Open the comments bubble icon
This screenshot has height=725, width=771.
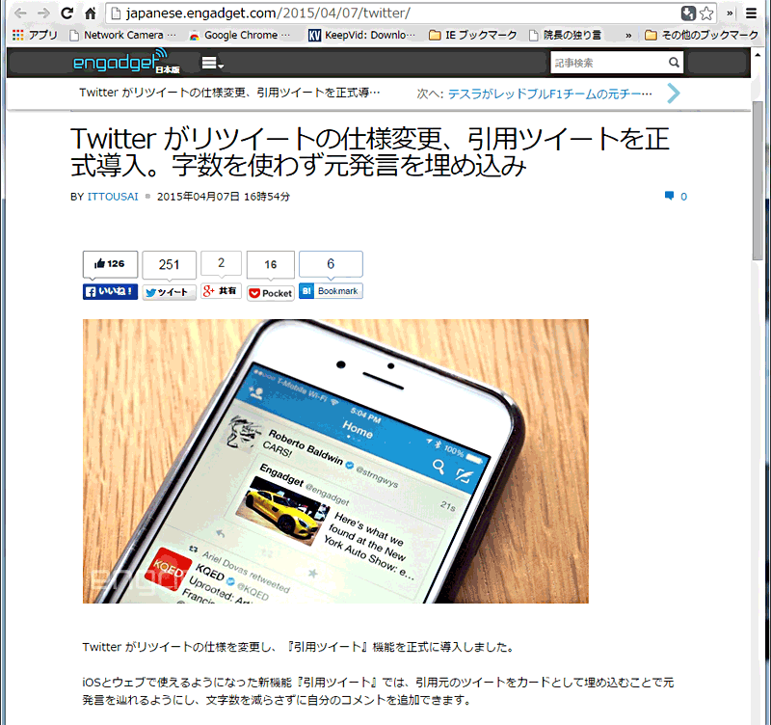[x=669, y=196]
